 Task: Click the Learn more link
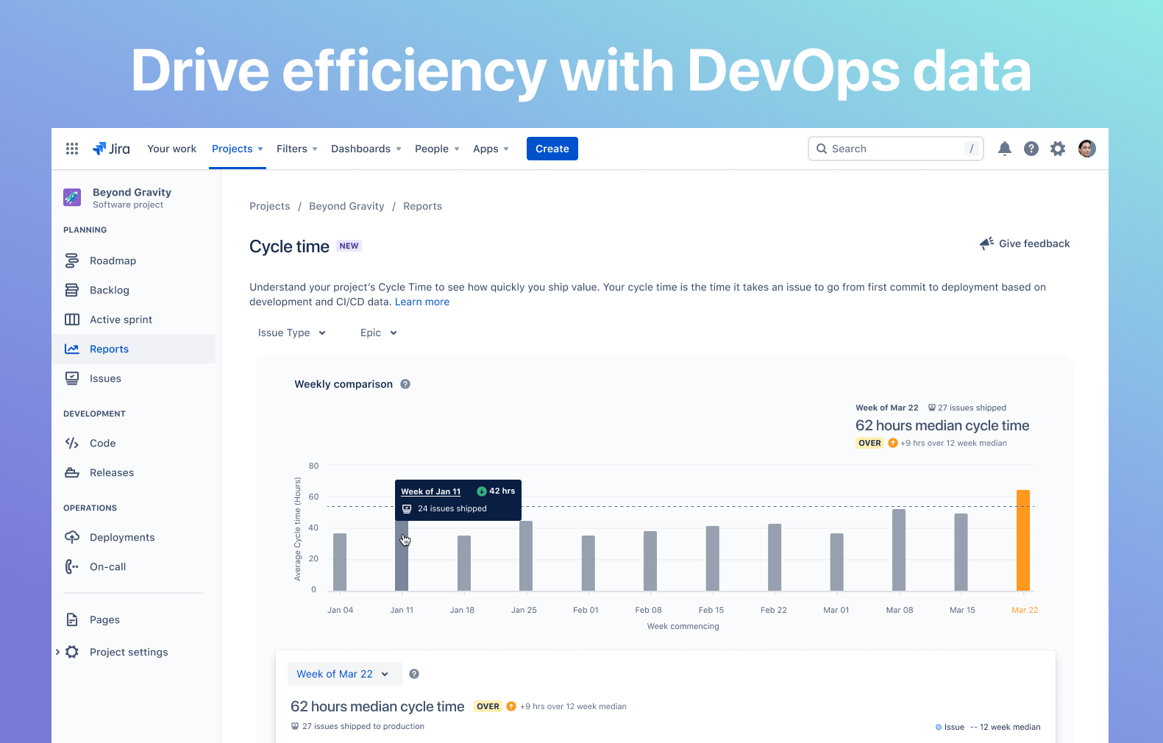422,302
